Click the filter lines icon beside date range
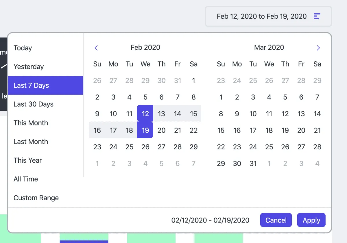 [x=317, y=16]
